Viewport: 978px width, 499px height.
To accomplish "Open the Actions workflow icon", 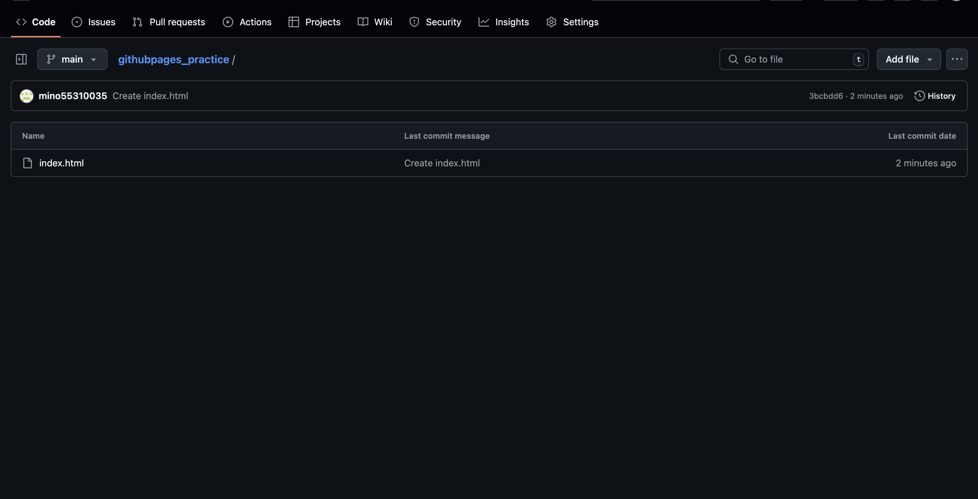I will click(228, 22).
